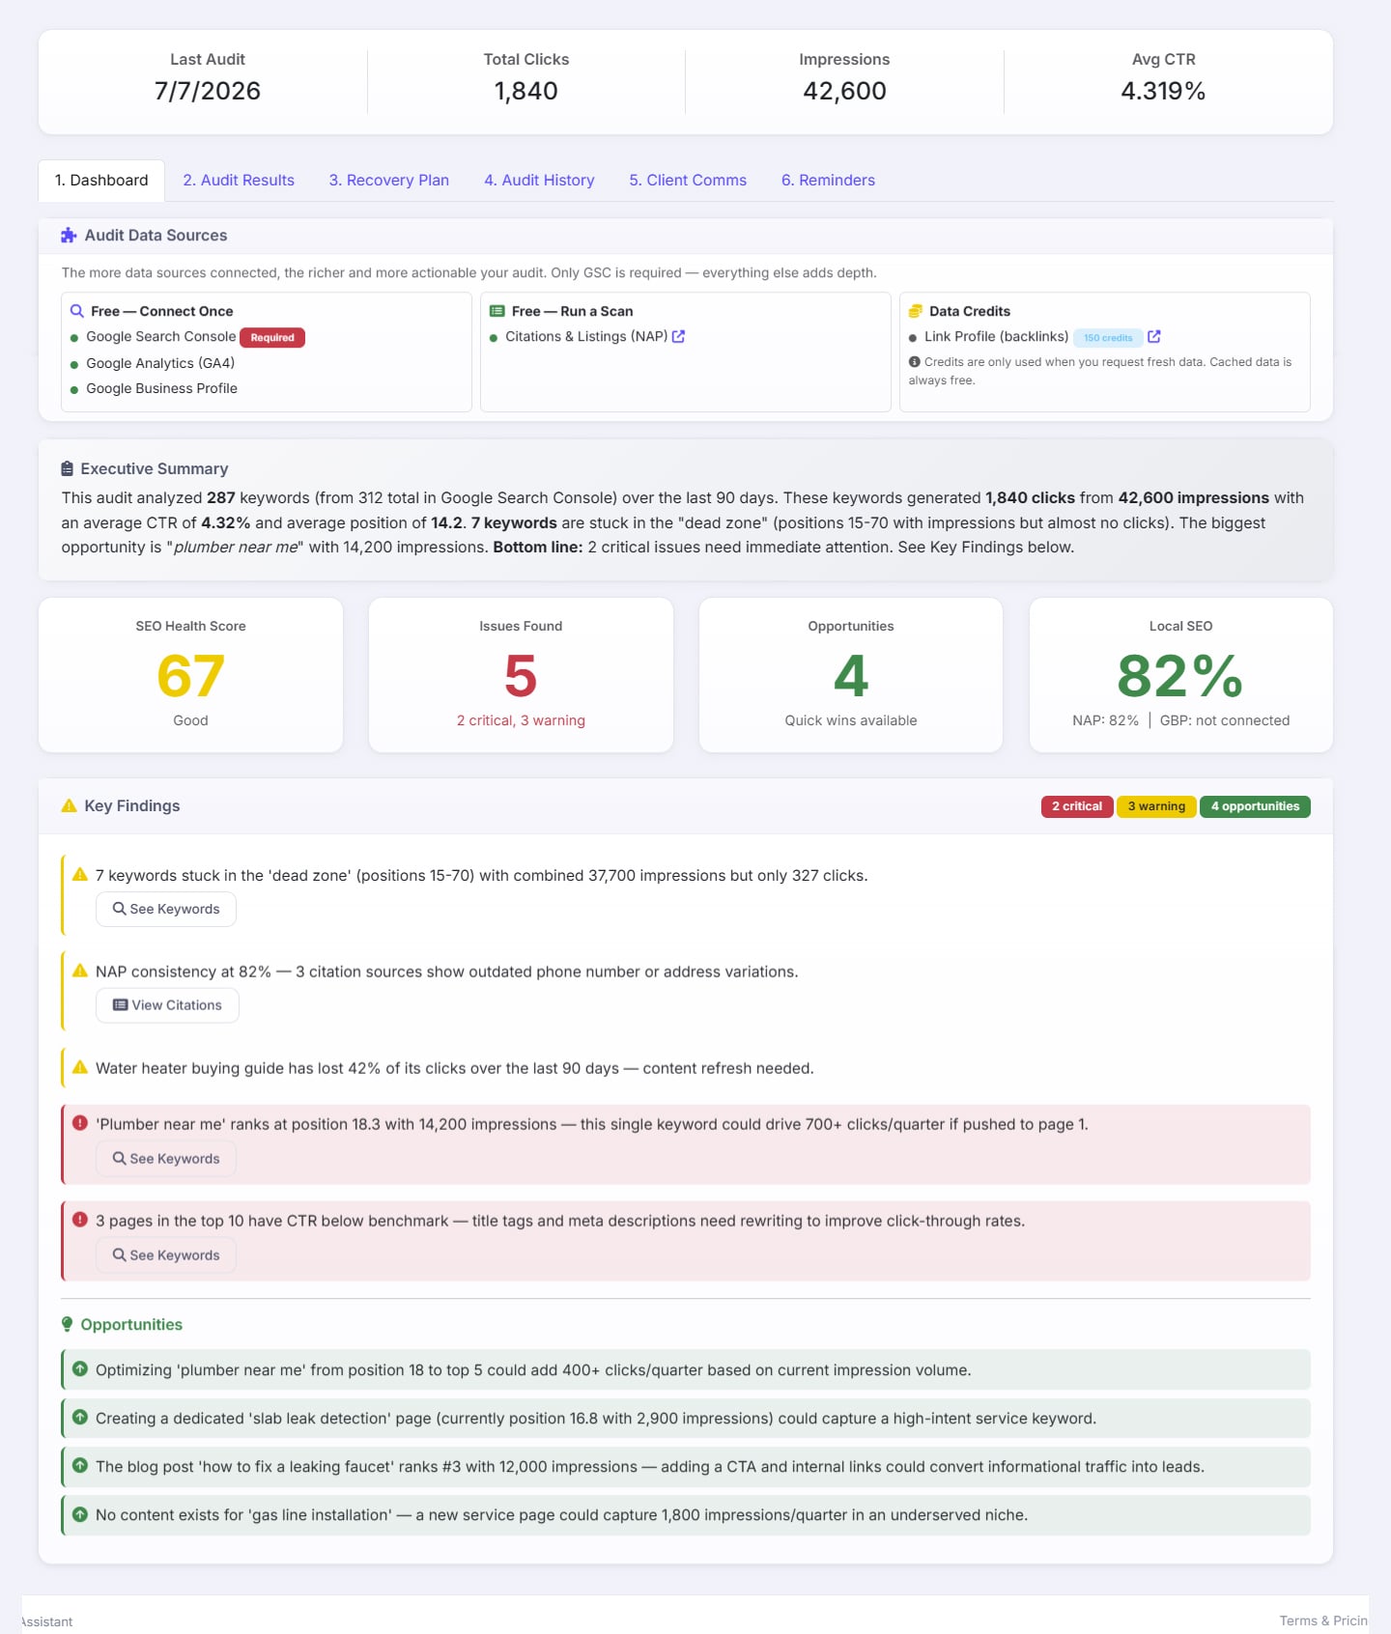Click the puzzle icon beside Audit Data Sources
Image resolution: width=1391 pixels, height=1634 pixels.
pyautogui.click(x=69, y=236)
